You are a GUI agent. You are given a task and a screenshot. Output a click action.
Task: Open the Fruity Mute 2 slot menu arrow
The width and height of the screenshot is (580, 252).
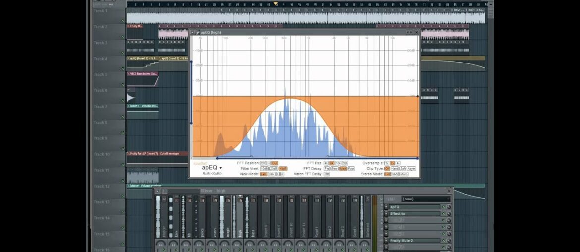(x=386, y=240)
